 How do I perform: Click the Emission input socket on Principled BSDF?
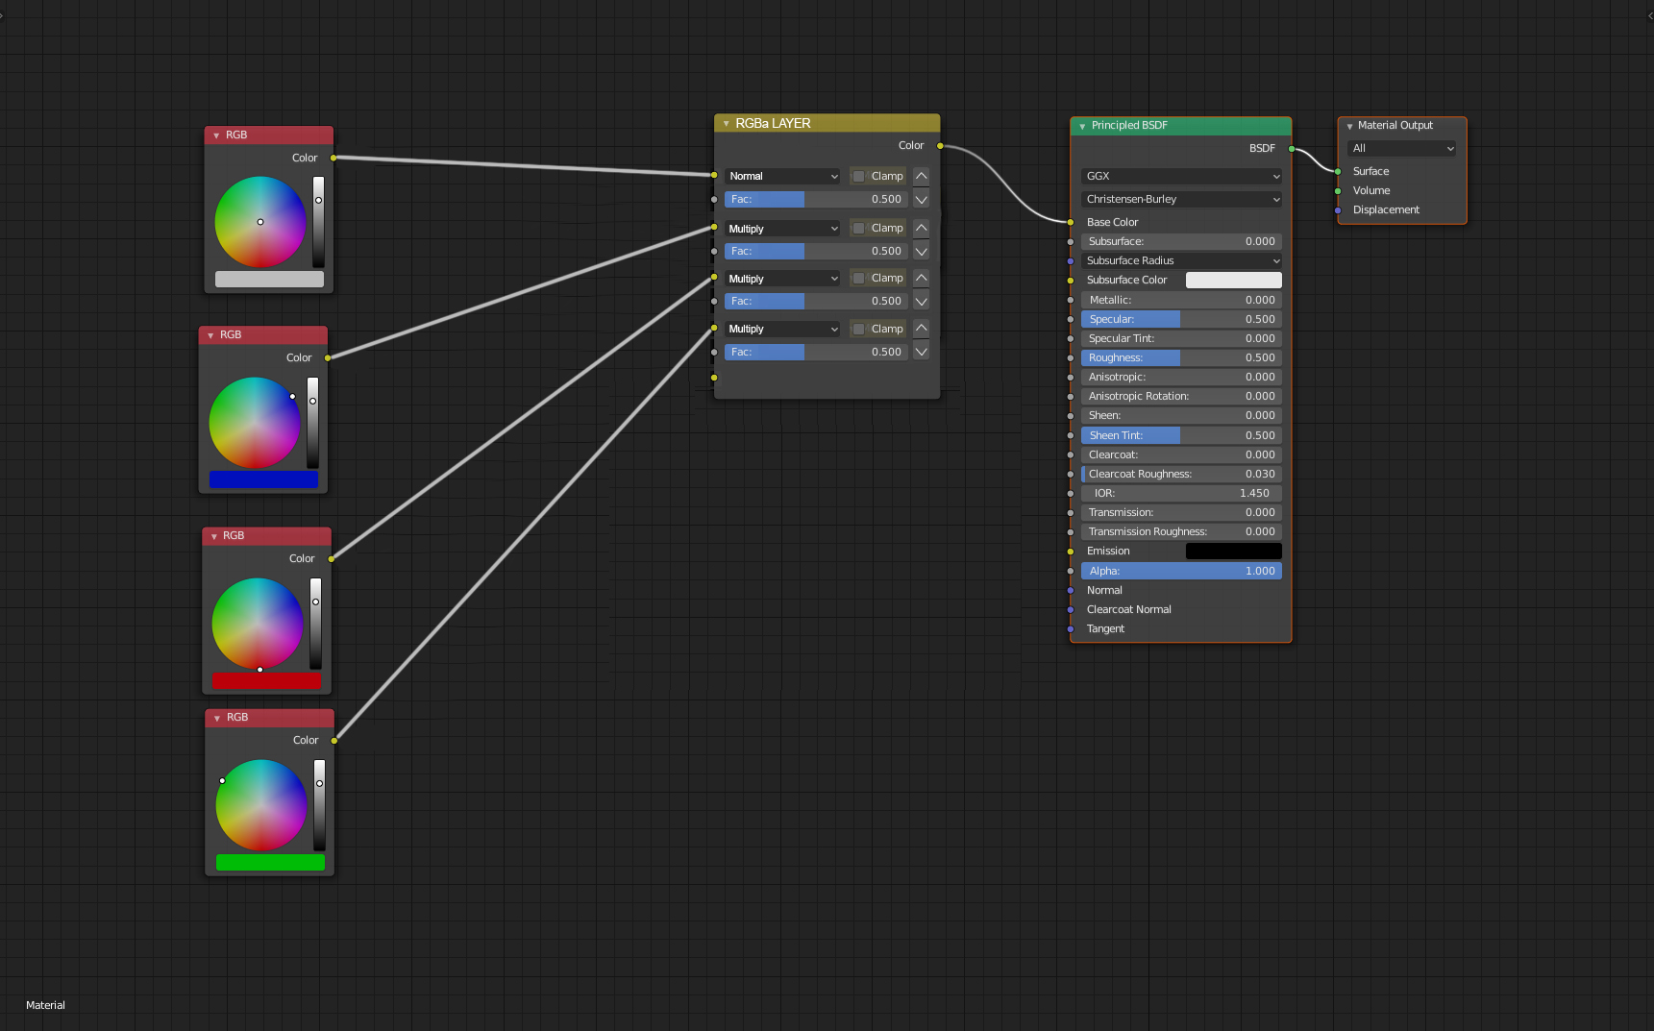click(x=1071, y=552)
